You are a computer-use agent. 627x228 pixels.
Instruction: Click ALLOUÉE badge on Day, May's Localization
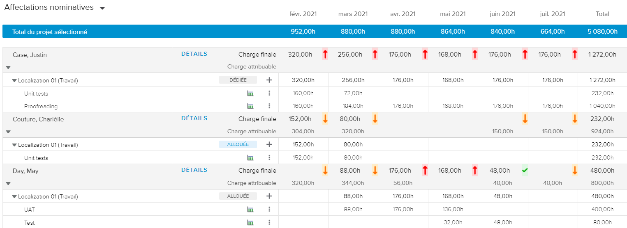[238, 196]
